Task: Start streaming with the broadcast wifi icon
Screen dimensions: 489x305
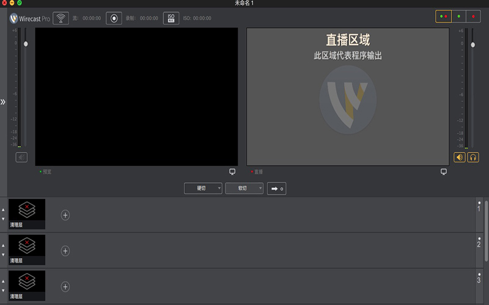Action: point(61,18)
